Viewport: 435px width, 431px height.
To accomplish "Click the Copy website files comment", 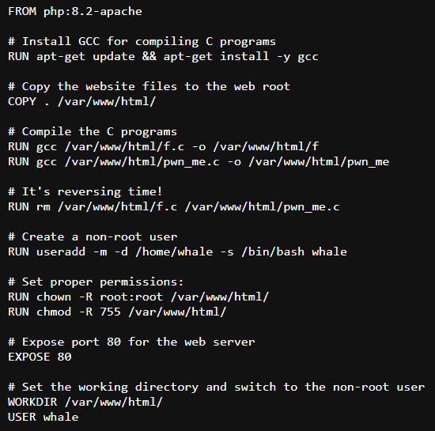I will pyautogui.click(x=149, y=86).
